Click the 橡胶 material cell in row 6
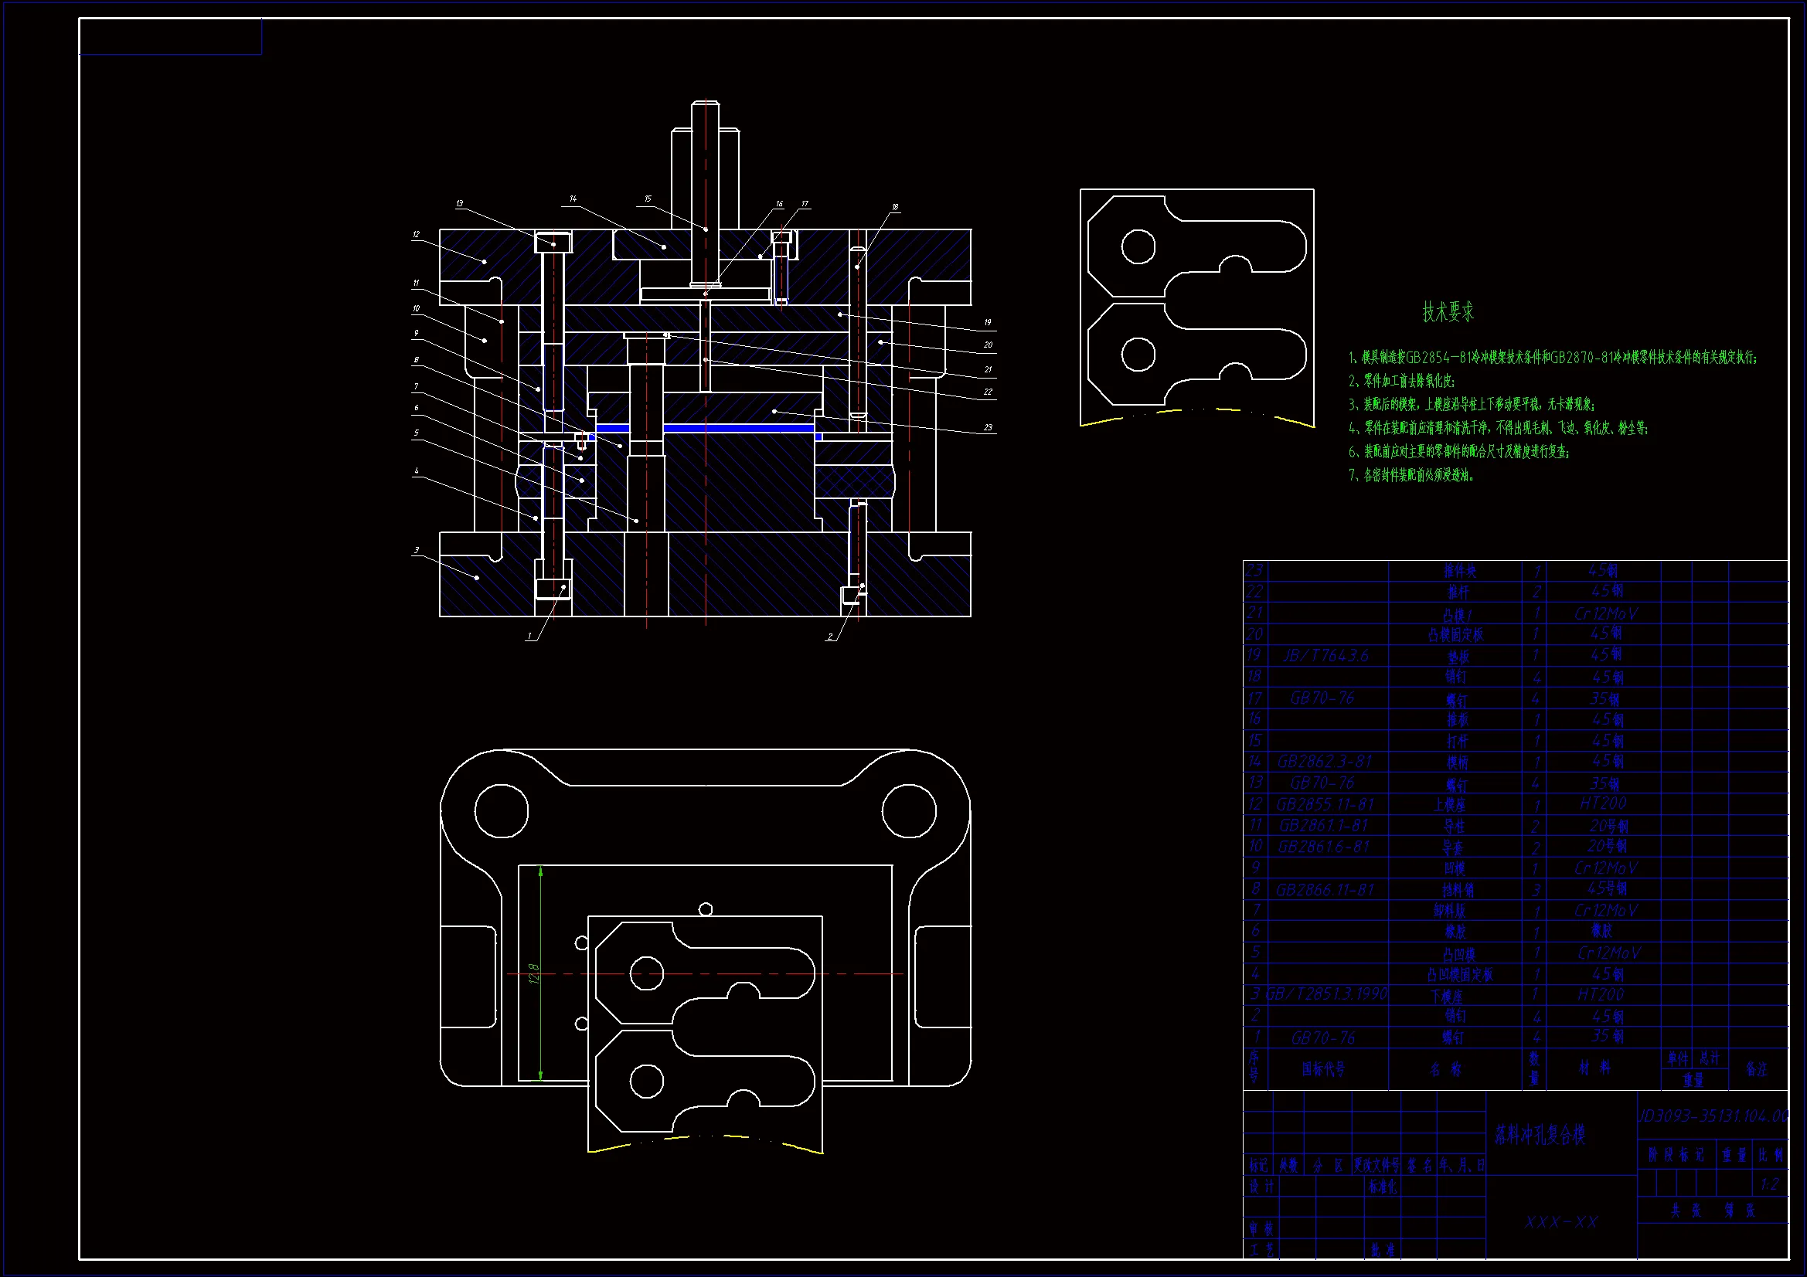The image size is (1807, 1277). (1601, 930)
